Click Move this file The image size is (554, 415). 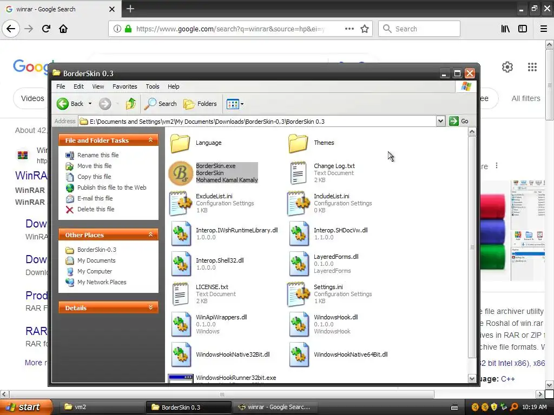(94, 166)
